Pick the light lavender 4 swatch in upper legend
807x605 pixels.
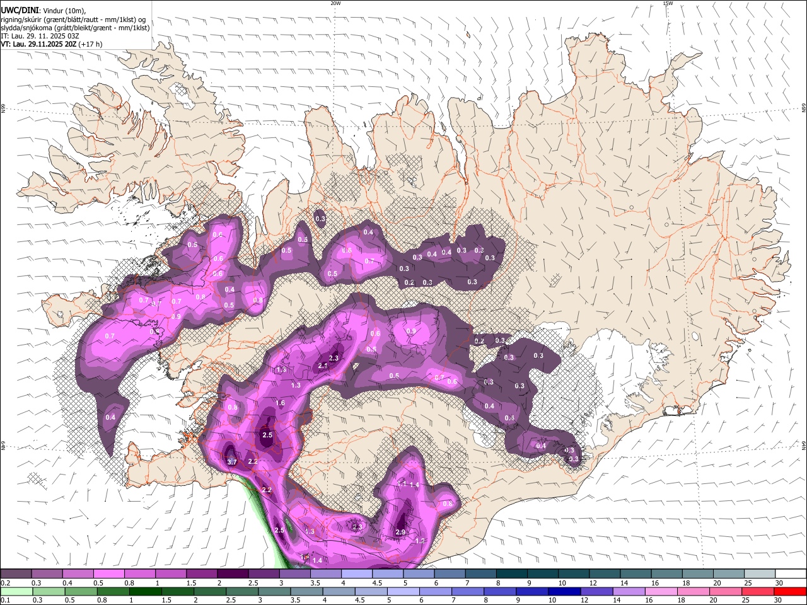click(356, 574)
